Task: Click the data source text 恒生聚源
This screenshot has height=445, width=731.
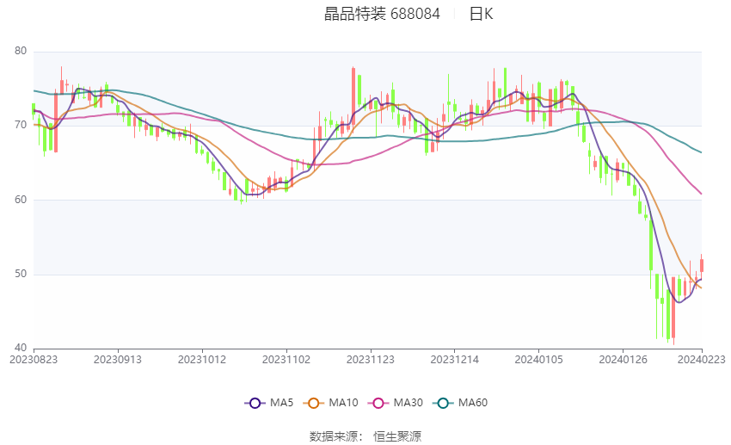Action: point(397,436)
